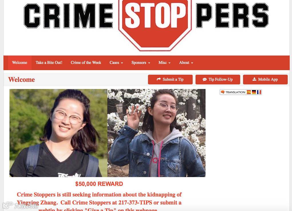Click the Submit a Tip button
This screenshot has height=211, width=292.
pos(170,80)
